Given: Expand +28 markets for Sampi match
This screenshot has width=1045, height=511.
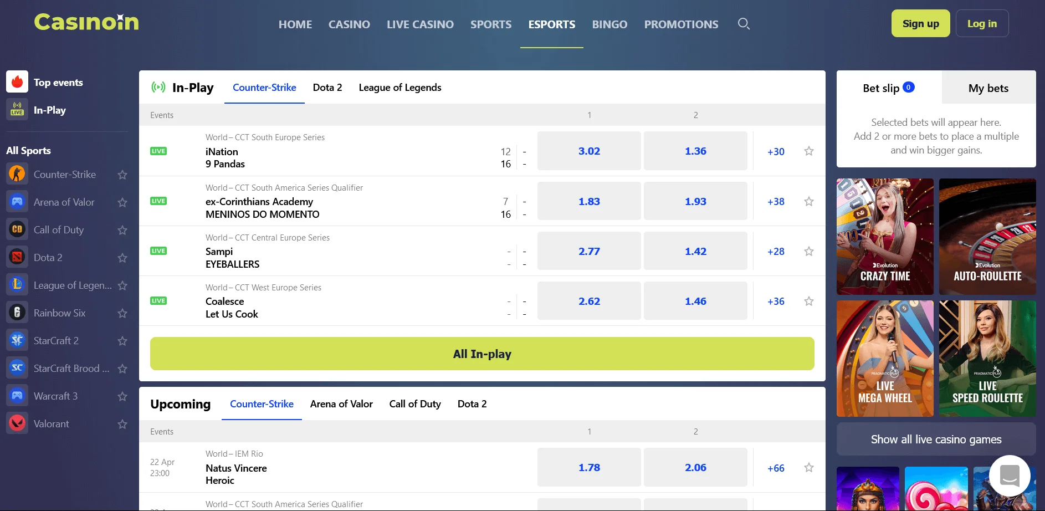Looking at the screenshot, I should coord(776,252).
